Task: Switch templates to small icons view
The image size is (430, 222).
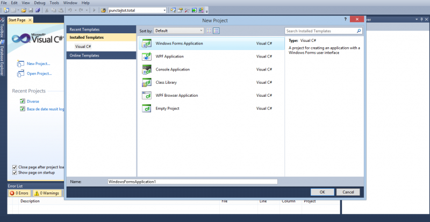Action: point(209,31)
